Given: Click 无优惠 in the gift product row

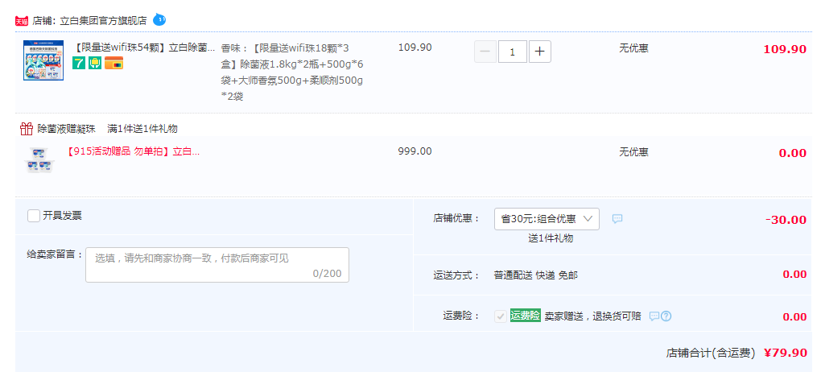Looking at the screenshot, I should pos(633,152).
